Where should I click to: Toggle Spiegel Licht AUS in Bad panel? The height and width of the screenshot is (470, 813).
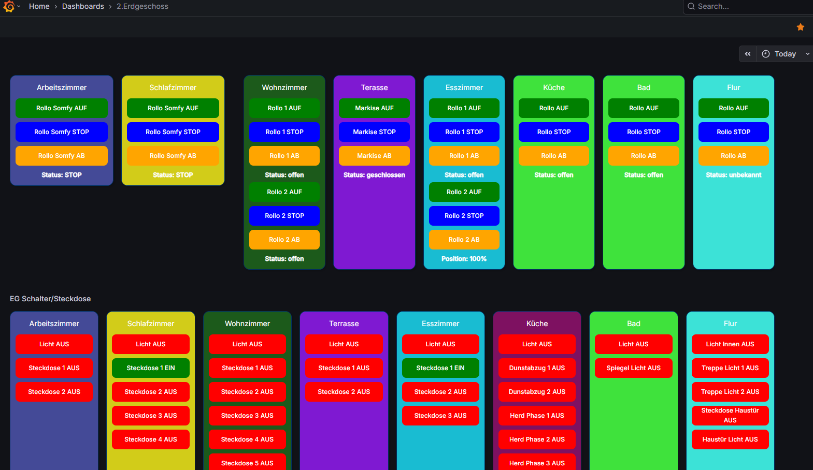click(633, 368)
